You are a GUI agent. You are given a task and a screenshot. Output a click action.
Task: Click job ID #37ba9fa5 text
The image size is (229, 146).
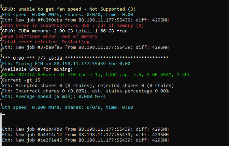(49, 47)
